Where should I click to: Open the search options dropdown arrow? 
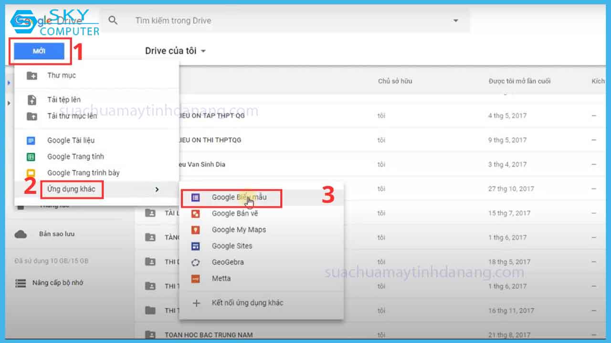pos(455,20)
